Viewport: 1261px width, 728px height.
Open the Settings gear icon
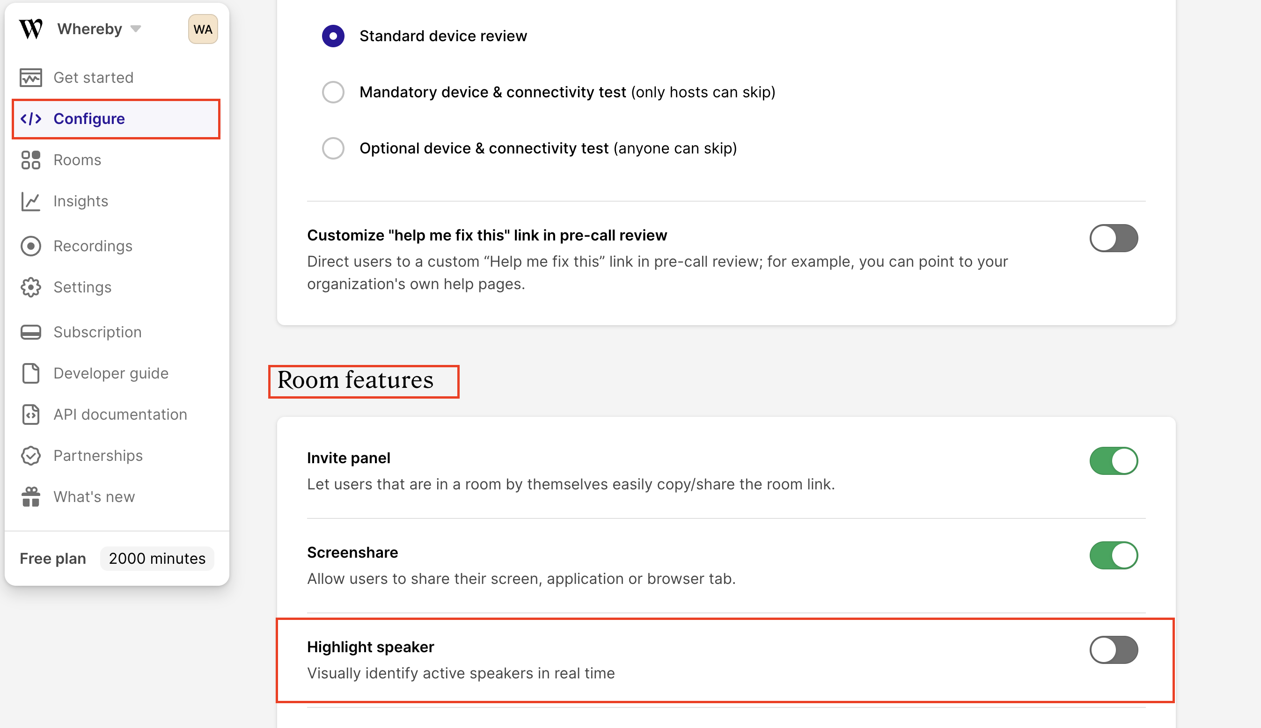(x=31, y=287)
